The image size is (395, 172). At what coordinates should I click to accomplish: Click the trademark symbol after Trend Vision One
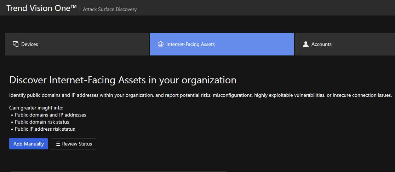pos(74,7)
